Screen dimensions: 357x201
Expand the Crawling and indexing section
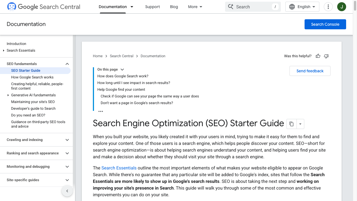67,140
